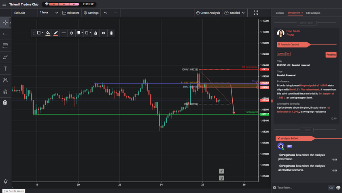Choose the line style button
The height and width of the screenshot is (193, 342).
point(64,33)
